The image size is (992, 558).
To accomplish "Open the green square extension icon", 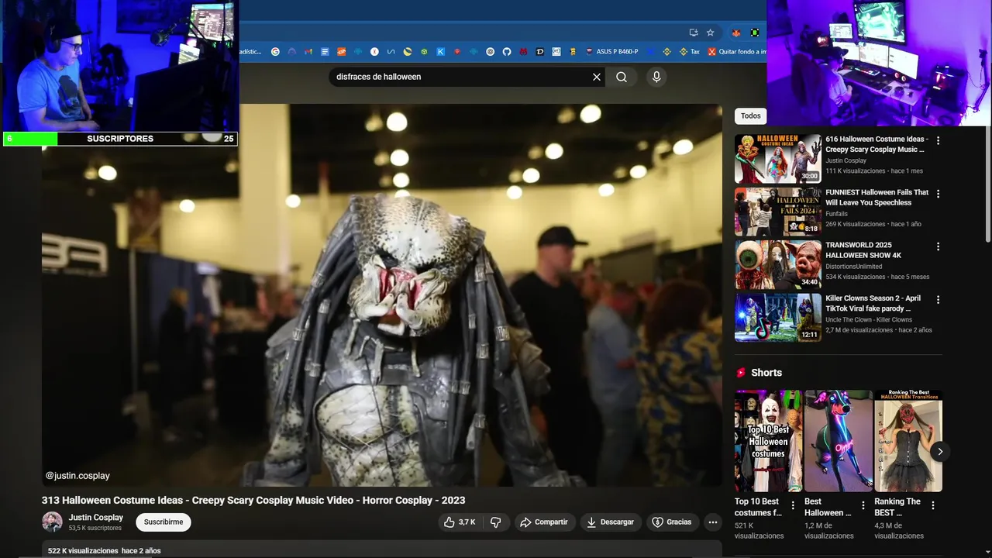I will click(754, 33).
